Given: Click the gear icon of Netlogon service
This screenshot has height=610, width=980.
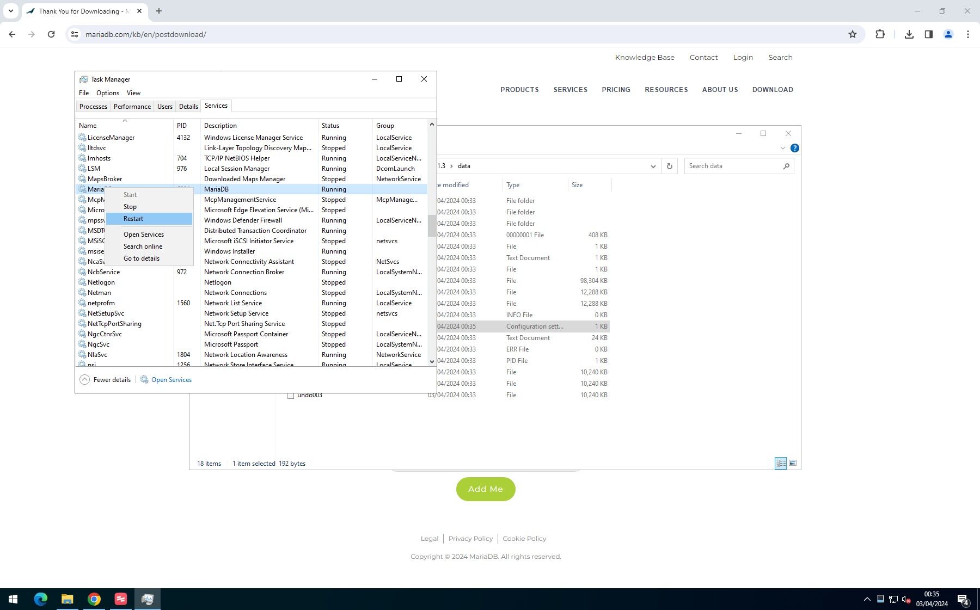Looking at the screenshot, I should coord(82,282).
